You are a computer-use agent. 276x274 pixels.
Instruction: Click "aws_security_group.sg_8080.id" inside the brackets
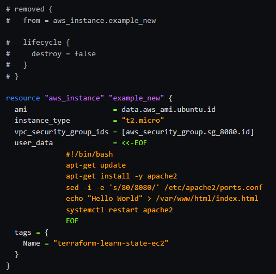tap(188, 132)
